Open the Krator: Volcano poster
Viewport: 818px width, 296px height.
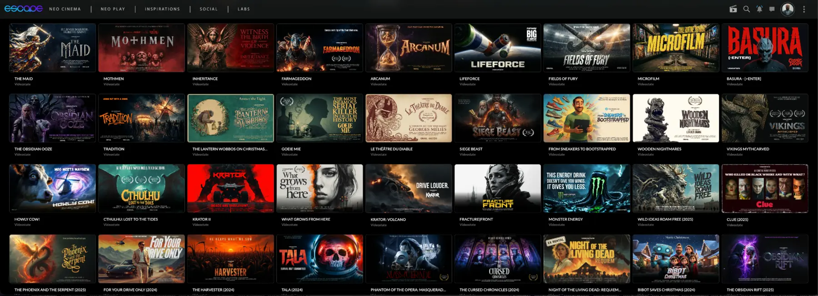tap(409, 188)
